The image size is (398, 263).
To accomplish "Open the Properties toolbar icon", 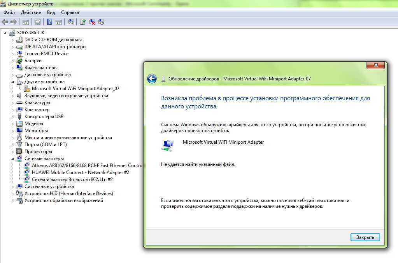I will (x=37, y=22).
